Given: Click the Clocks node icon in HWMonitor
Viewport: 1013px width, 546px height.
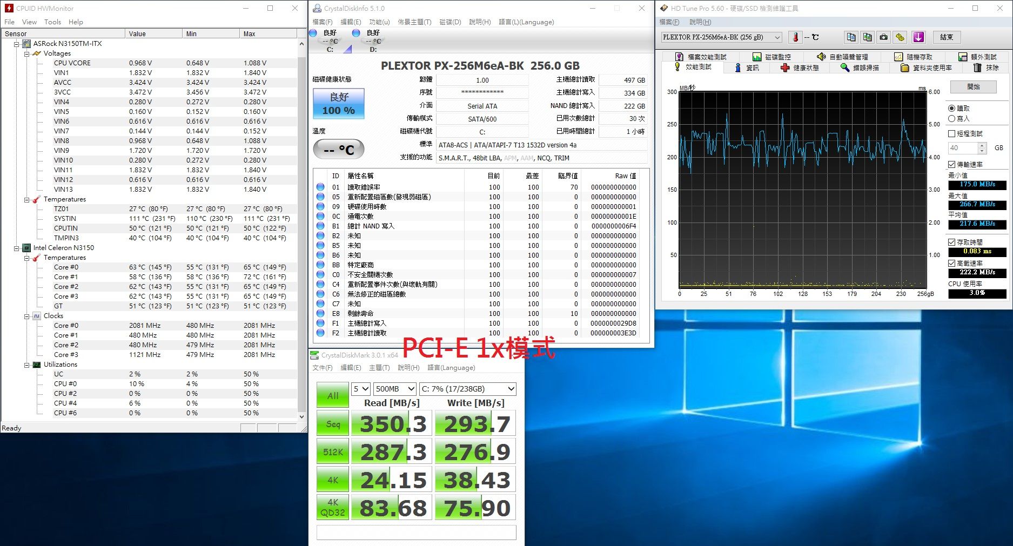Looking at the screenshot, I should [x=37, y=316].
